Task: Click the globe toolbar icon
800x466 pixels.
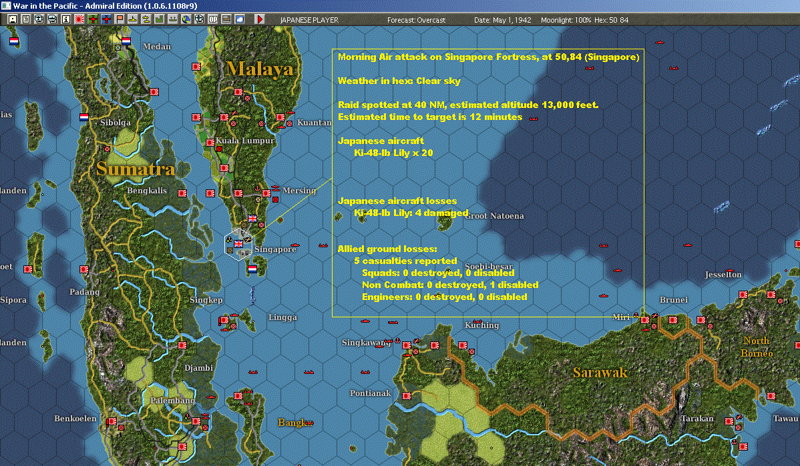Action: 186,19
